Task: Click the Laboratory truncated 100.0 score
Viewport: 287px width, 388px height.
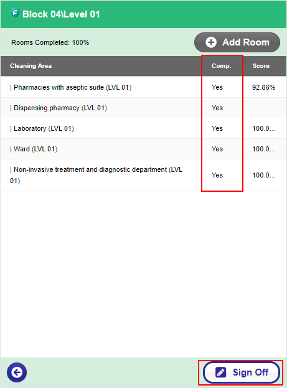Action: coord(264,128)
